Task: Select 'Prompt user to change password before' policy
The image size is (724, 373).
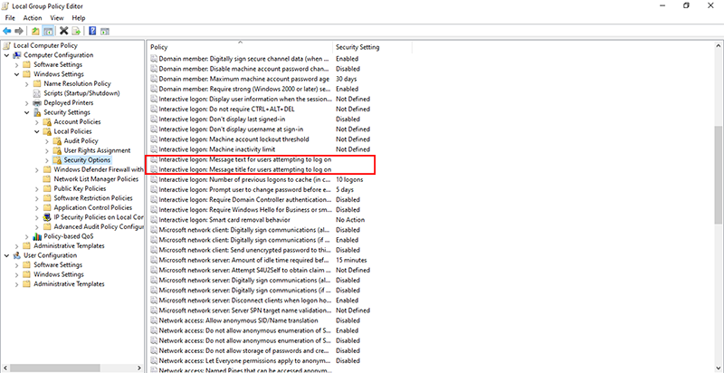Action: (245, 190)
